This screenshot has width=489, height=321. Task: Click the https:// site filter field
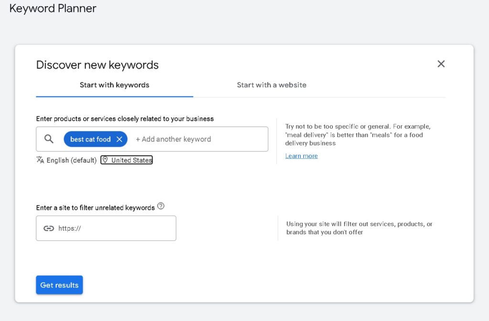tap(106, 228)
